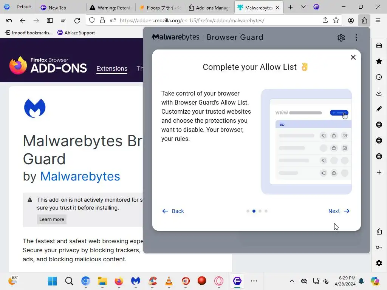This screenshot has width=387, height=290.
Task: Expand the list all tabs dropdown
Action: pyautogui.click(x=303, y=7)
